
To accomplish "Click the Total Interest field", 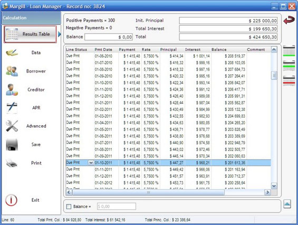I will 228,29.
